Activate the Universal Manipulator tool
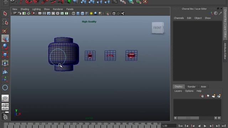 (5, 63)
